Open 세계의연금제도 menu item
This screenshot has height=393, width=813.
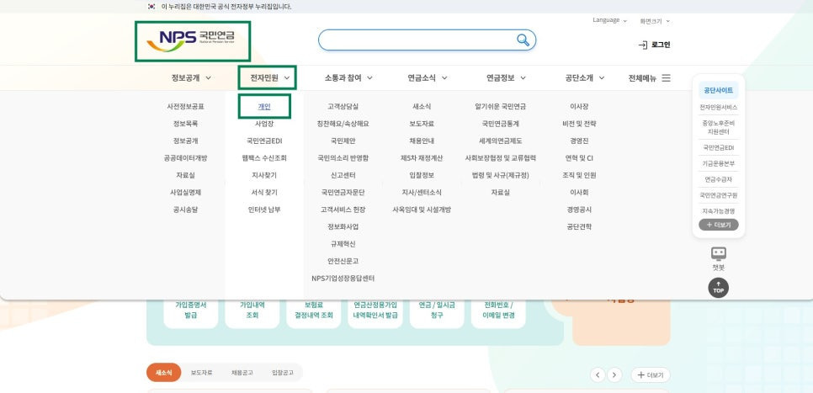coord(501,141)
